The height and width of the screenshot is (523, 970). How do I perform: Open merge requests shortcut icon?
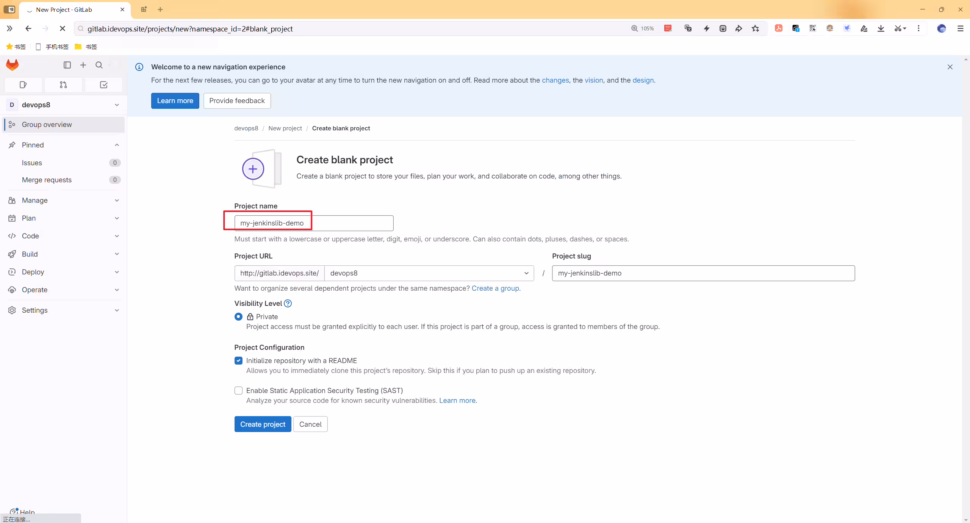pos(63,85)
